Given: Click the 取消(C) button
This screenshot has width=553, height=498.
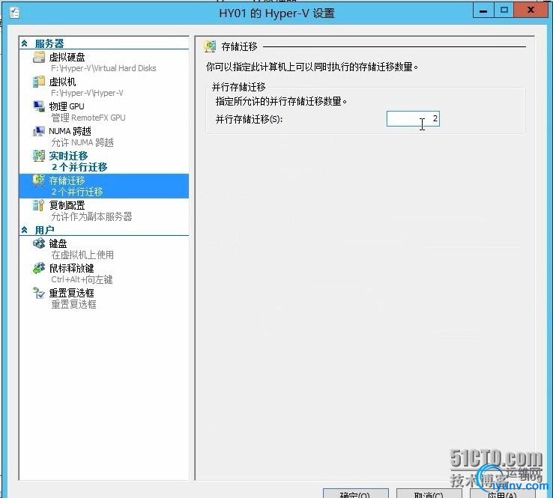Looking at the screenshot, I should coord(429,493).
